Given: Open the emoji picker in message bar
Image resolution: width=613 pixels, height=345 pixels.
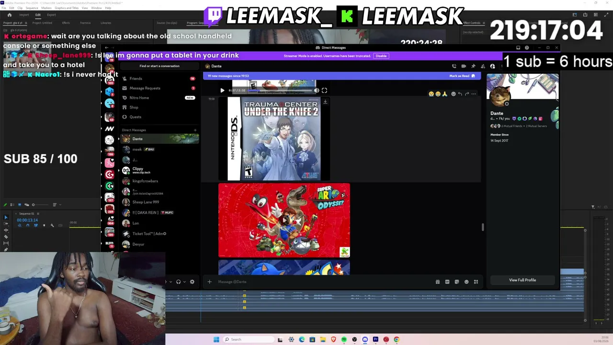Looking at the screenshot, I should 466,282.
